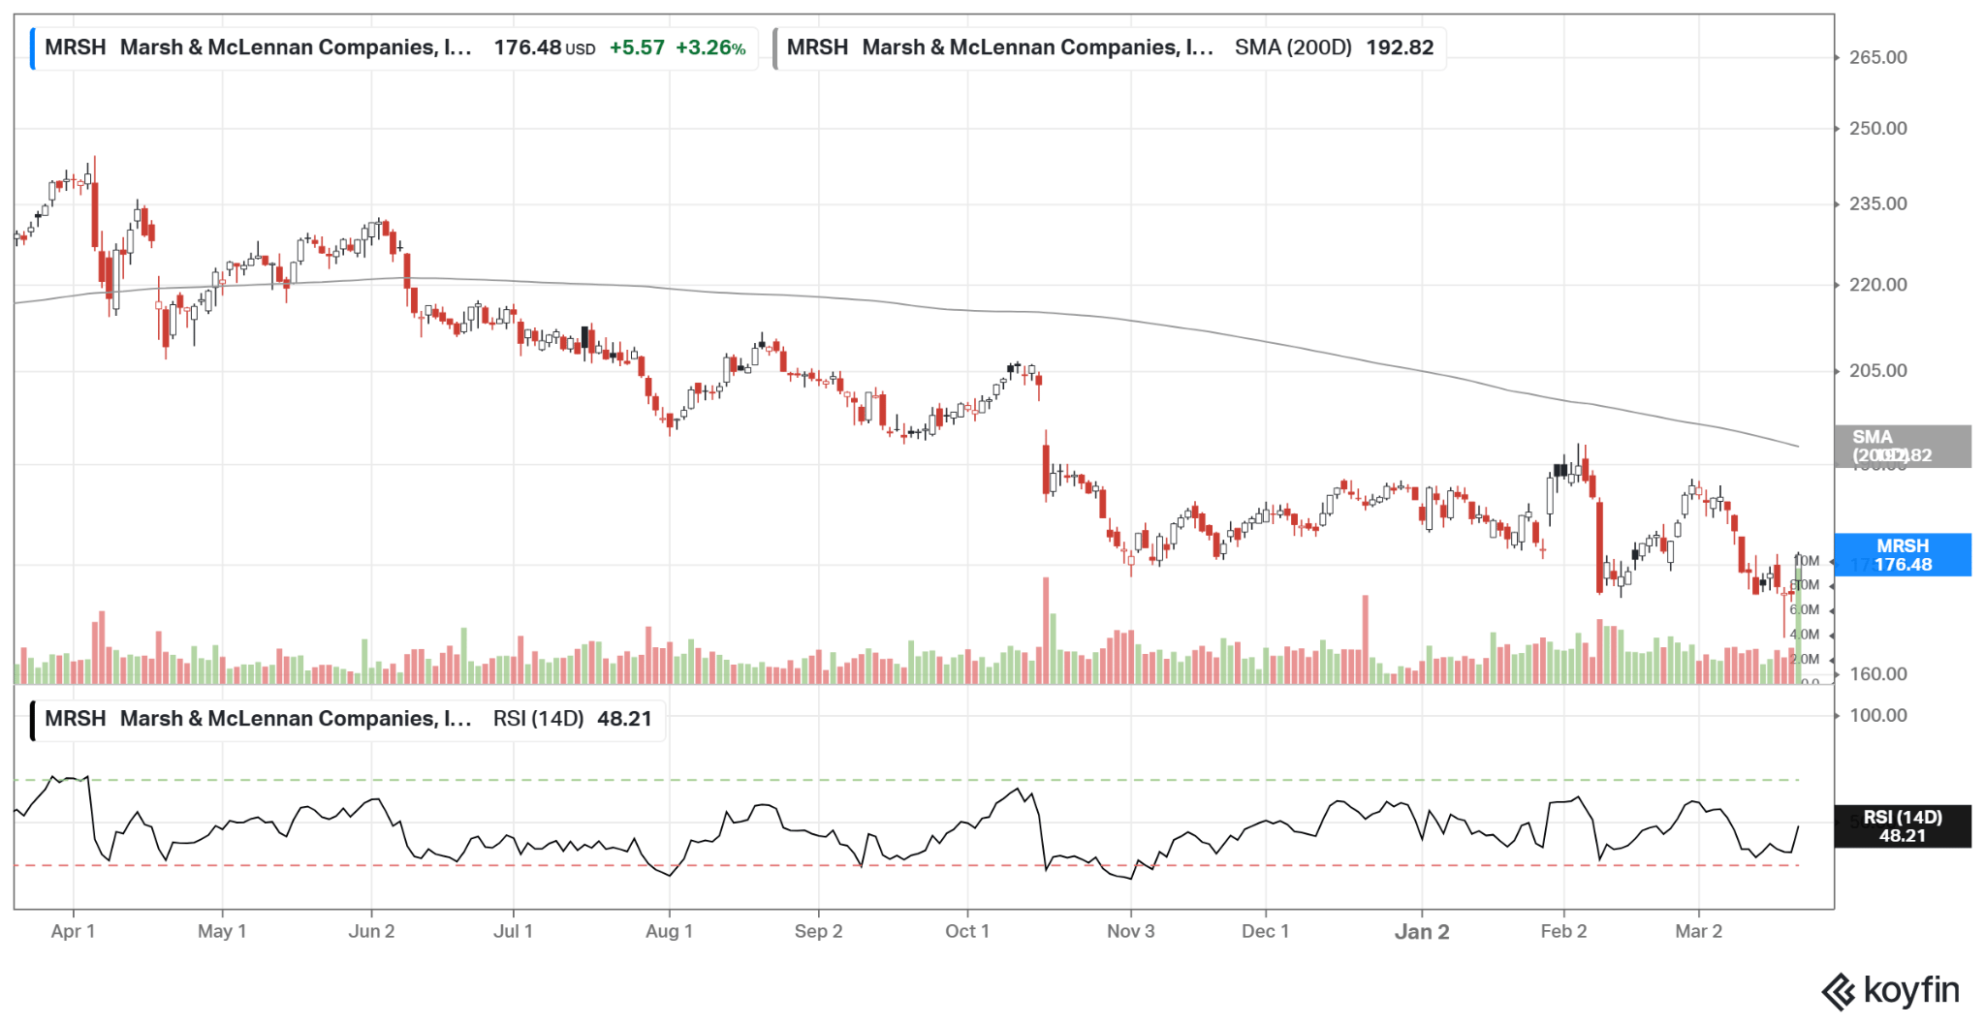Click the Oct 1 date label

point(967,931)
